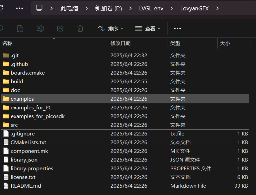Select the src folder name
The width and height of the screenshot is (256, 195).
14,125
